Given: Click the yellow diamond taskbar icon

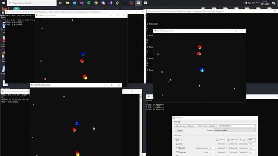Looking at the screenshot, I should [117, 3].
